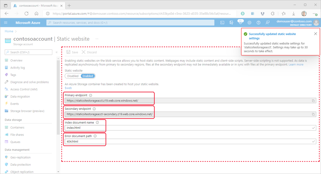321x174 pixels.
Task: Open the Directories and subscriptions filter icon
Action: tap(231, 23)
